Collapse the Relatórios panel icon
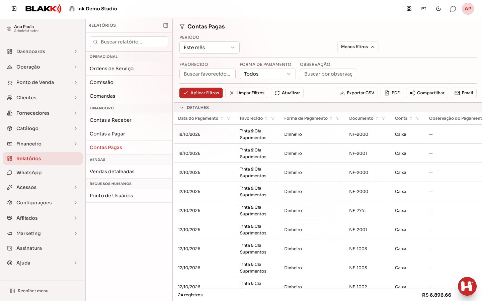This screenshot has width=482, height=301. 166,25
